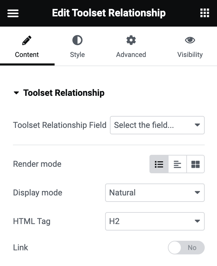
Task: Select plain text lines render mode
Action: pyautogui.click(x=177, y=164)
